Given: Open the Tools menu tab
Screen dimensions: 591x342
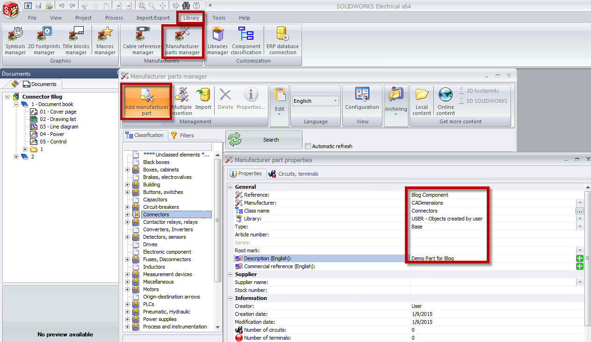Looking at the screenshot, I should pos(219,18).
